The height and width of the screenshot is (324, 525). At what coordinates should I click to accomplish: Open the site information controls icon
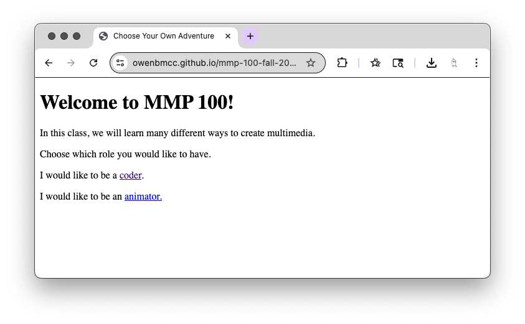click(120, 63)
